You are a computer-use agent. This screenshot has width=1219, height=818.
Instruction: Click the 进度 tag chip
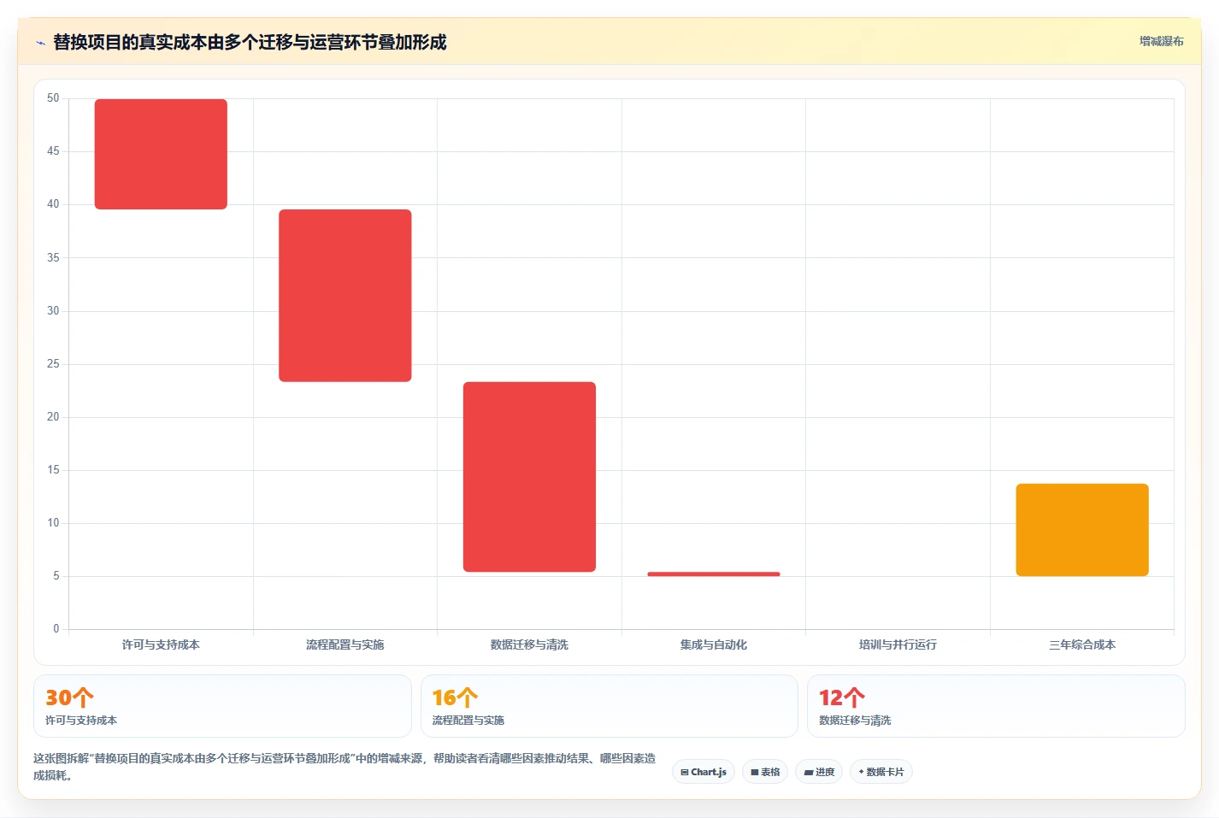819,772
